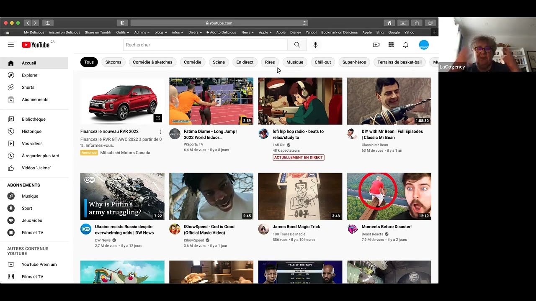The image size is (536, 301).
Task: Open Why is Putin's army thumbnail
Action: pyautogui.click(x=122, y=196)
